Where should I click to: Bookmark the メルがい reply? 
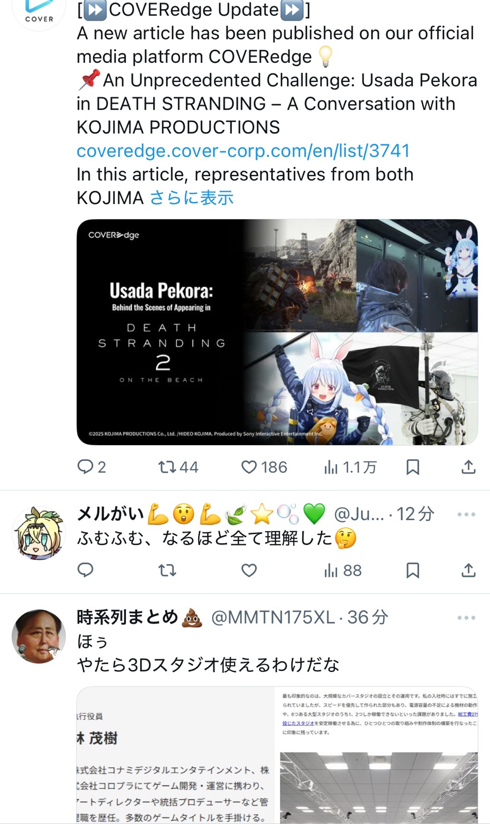coord(413,570)
